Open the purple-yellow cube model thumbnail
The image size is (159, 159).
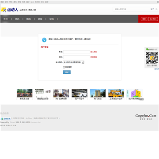pos(134,93)
